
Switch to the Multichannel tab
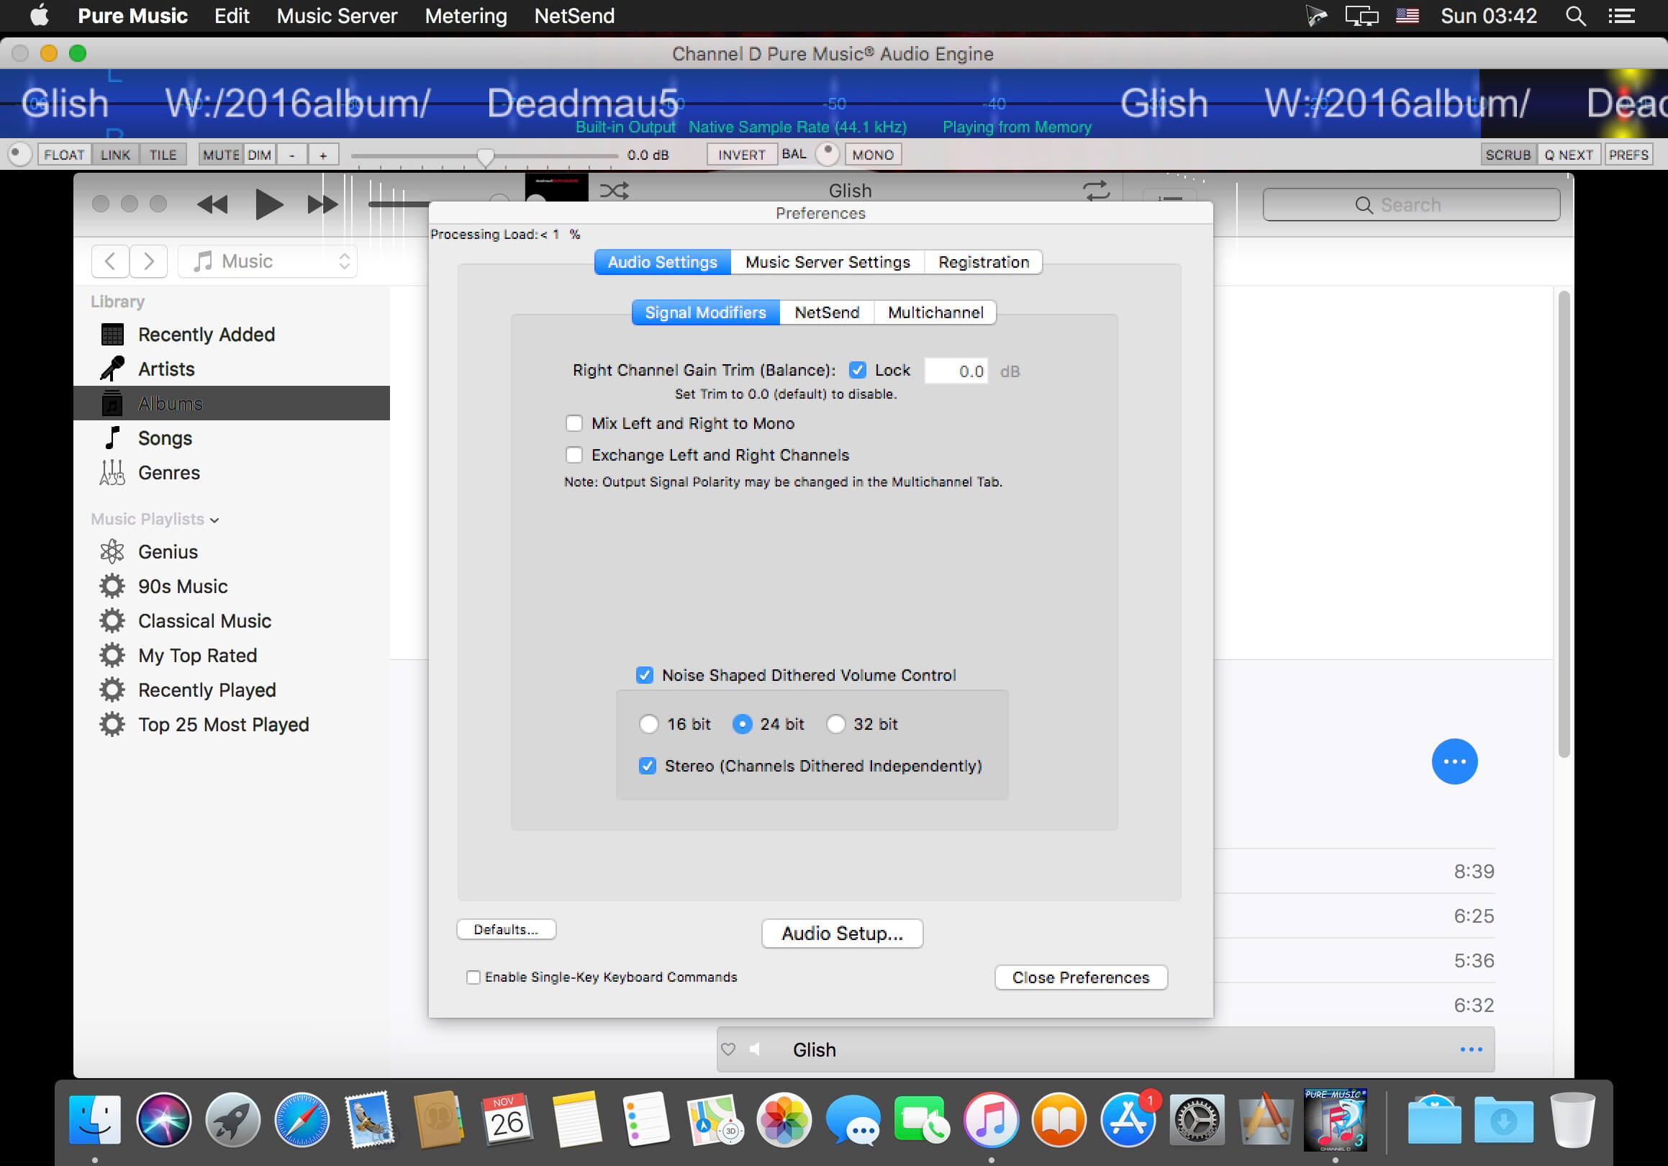pyautogui.click(x=935, y=312)
